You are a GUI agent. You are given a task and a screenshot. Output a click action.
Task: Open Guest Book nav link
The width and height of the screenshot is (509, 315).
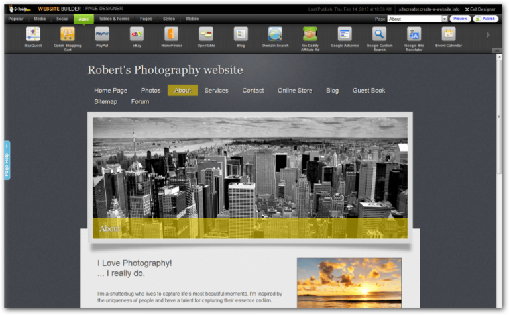pyautogui.click(x=368, y=91)
